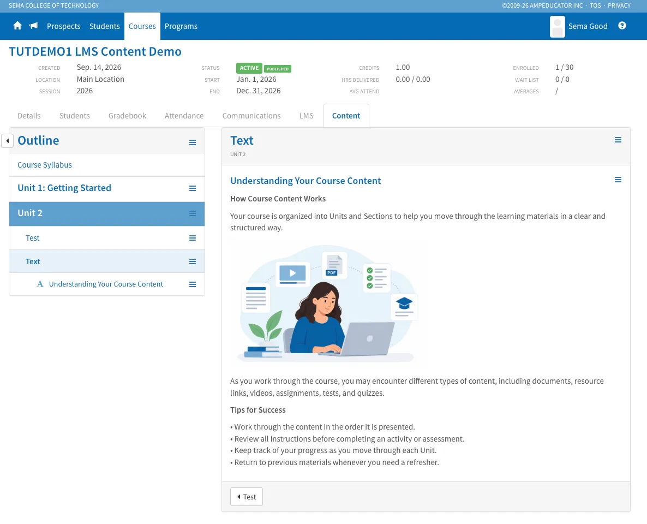Image resolution: width=647 pixels, height=524 pixels.
Task: Open the Students item in the top navigation
Action: [x=104, y=26]
